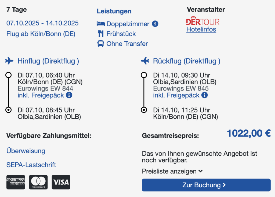Viewport: 275px width, 197px height.
Task: Click the chevron next to Preisliste anzeigen
Action: point(201,171)
